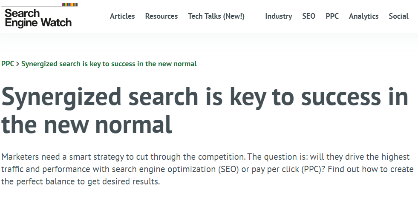Click "(SEO)" in the intro paragraph
The height and width of the screenshot is (198, 418).
pyautogui.click(x=228, y=169)
